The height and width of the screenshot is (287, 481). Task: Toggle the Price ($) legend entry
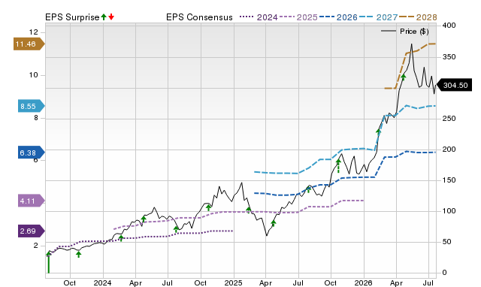point(405,32)
